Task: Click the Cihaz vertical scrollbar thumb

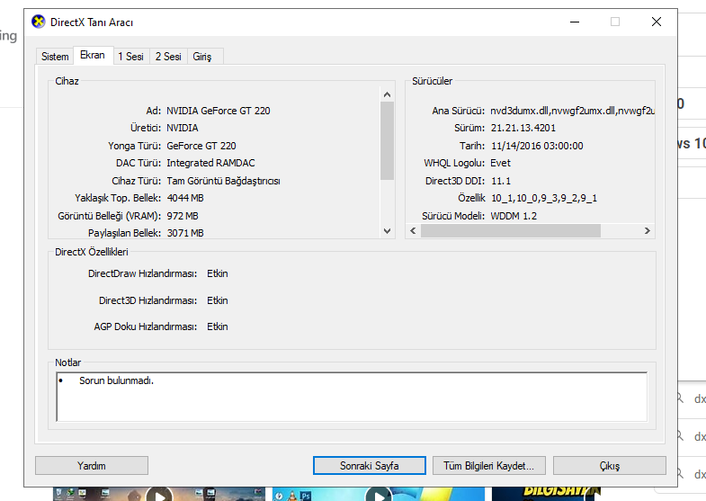Action: (387, 141)
